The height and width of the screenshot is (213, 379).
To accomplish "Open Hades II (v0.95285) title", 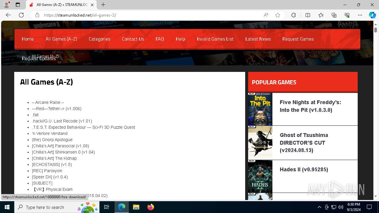I will tap(304, 170).
